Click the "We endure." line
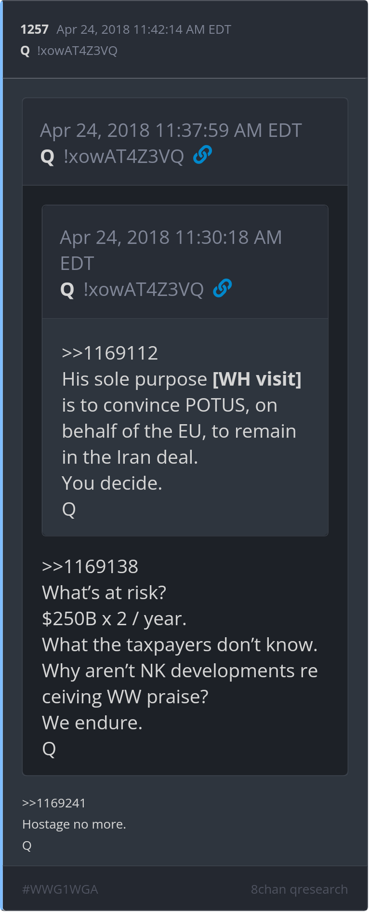This screenshot has width=369, height=912. 92,723
